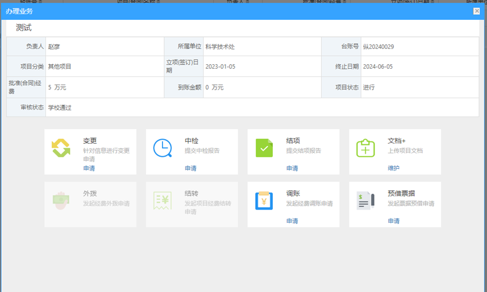Click 申请 link under 预借票据

click(393, 221)
